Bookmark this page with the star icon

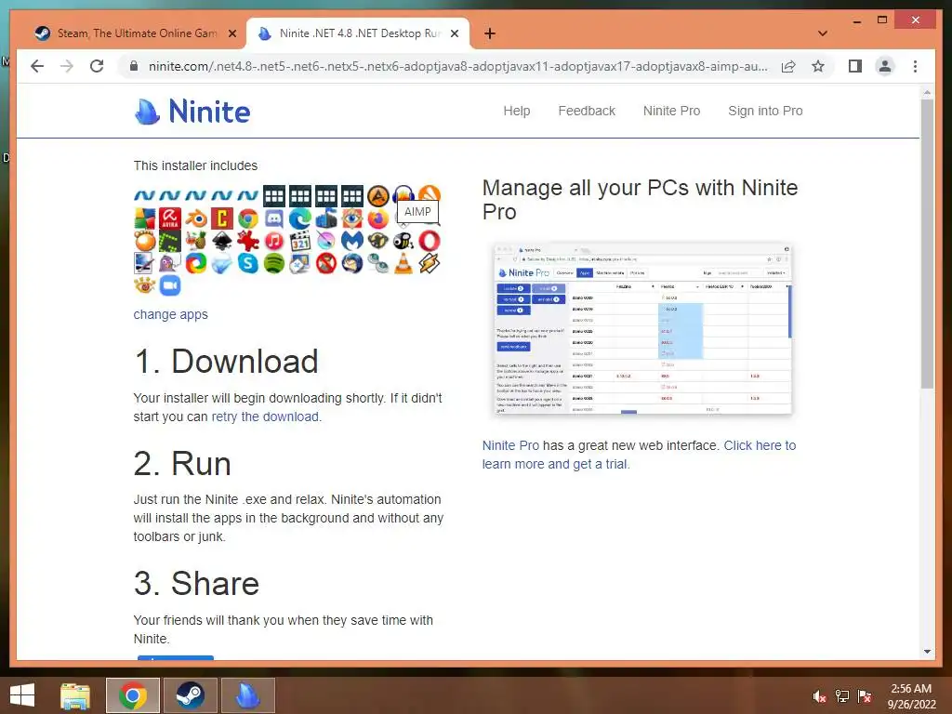click(818, 66)
